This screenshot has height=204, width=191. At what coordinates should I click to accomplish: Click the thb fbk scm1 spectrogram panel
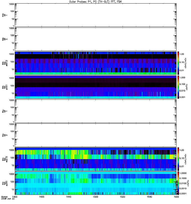(95, 87)
